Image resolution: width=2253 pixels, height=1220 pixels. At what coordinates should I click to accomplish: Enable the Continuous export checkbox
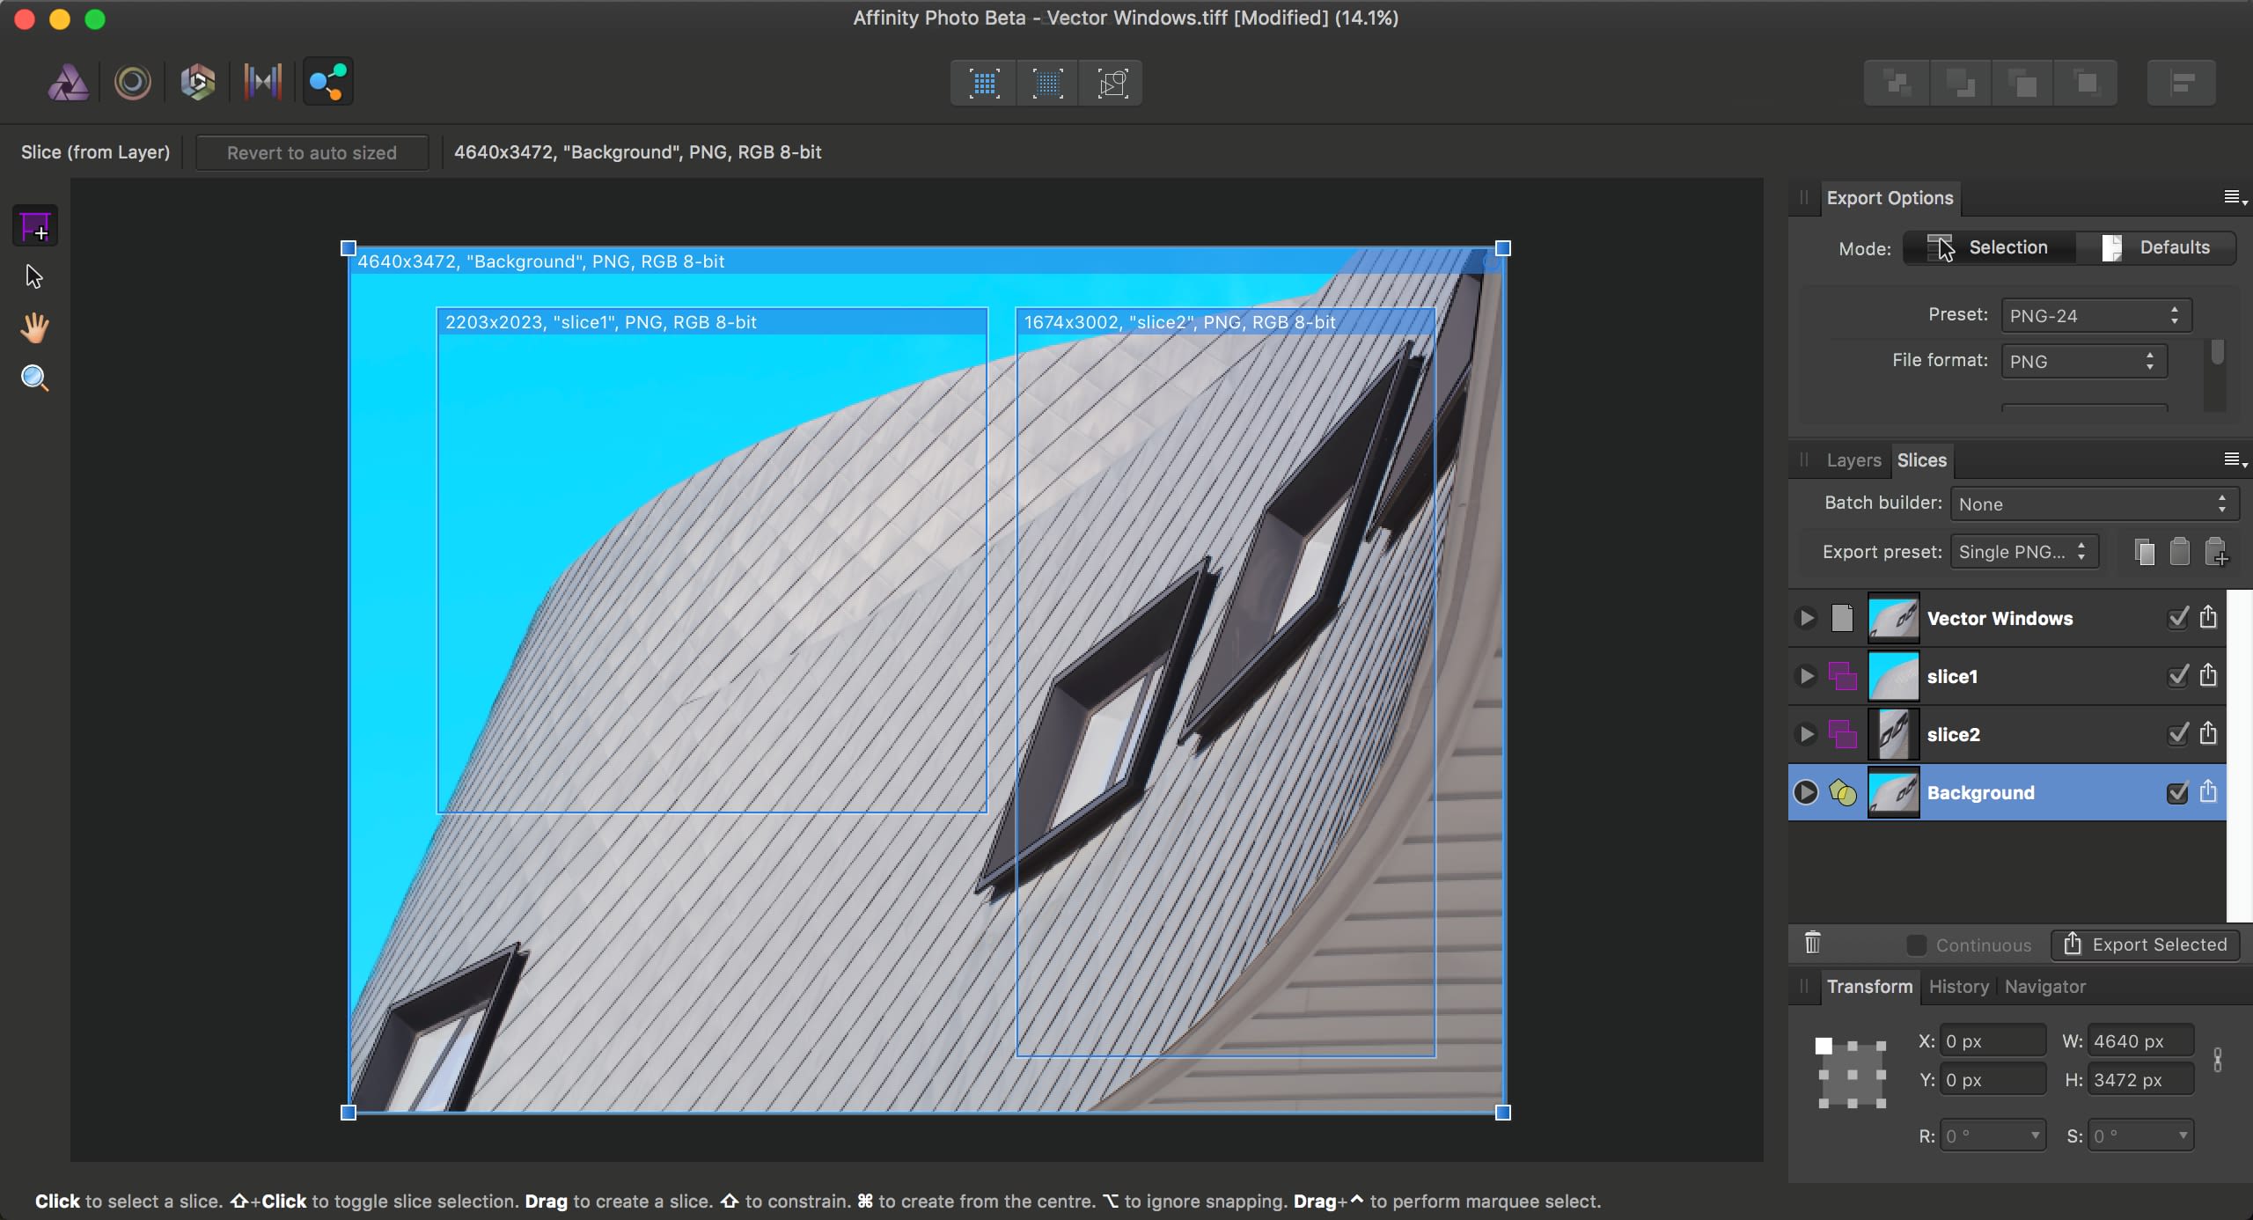[x=1916, y=944]
